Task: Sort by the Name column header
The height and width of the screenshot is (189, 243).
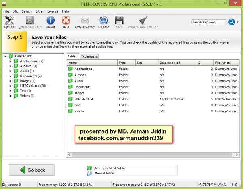Action: (x=92, y=63)
